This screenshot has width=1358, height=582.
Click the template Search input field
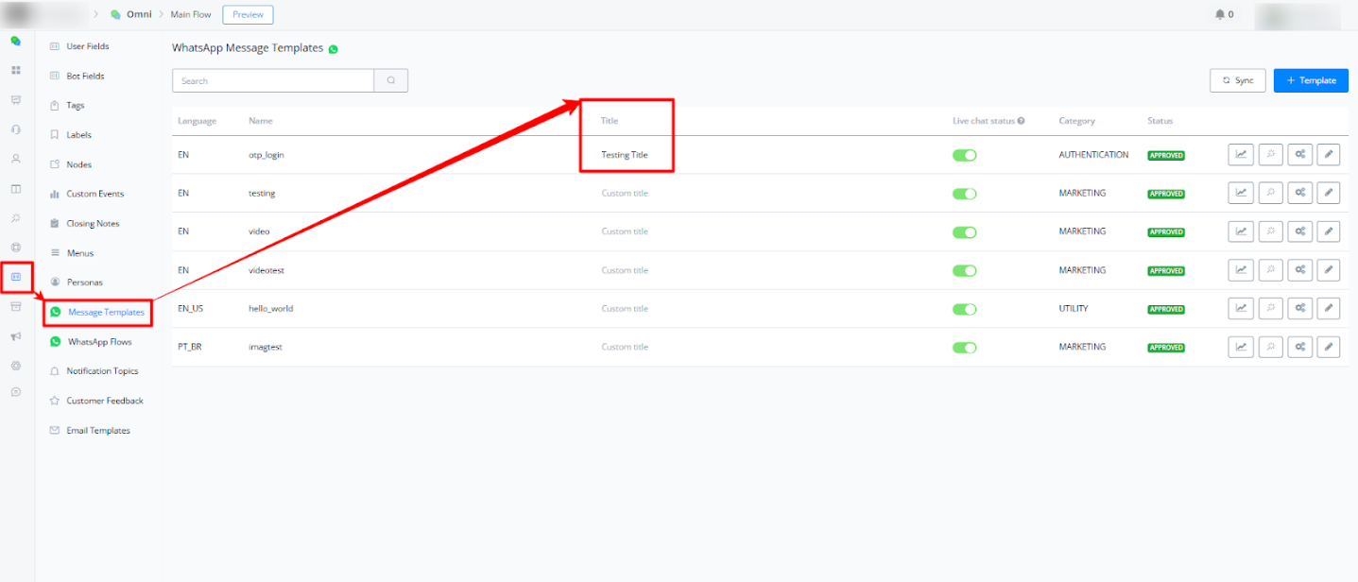[x=273, y=81]
